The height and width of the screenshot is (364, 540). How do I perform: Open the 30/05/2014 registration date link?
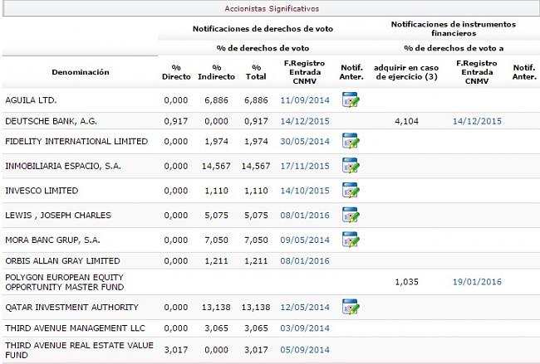pos(305,141)
